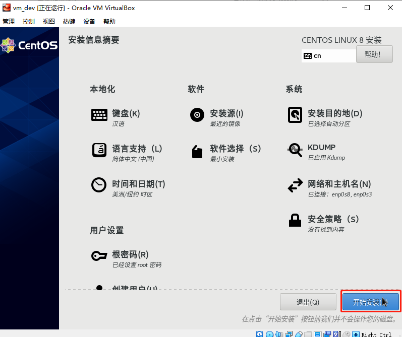Open 根密码(R) settings link
The width and height of the screenshot is (402, 337).
click(130, 254)
